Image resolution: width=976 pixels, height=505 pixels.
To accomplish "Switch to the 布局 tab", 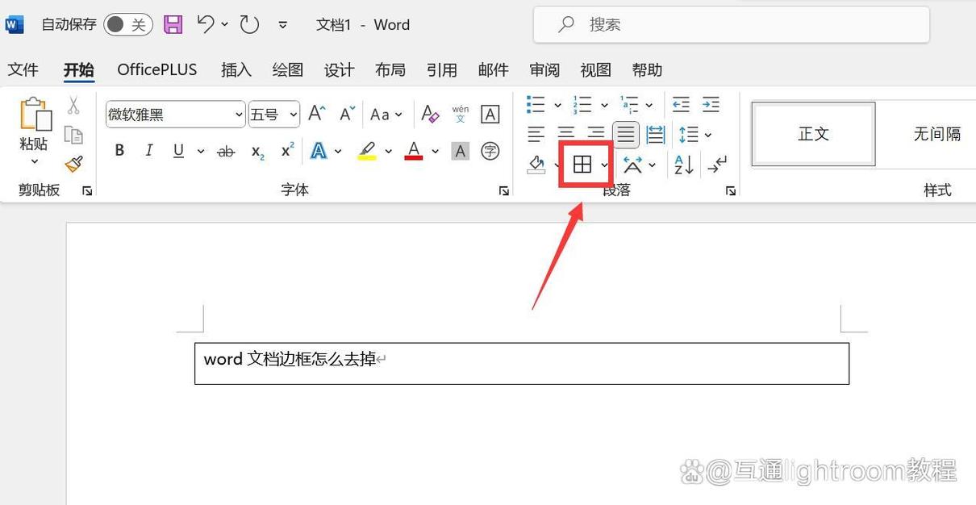I will coord(390,70).
